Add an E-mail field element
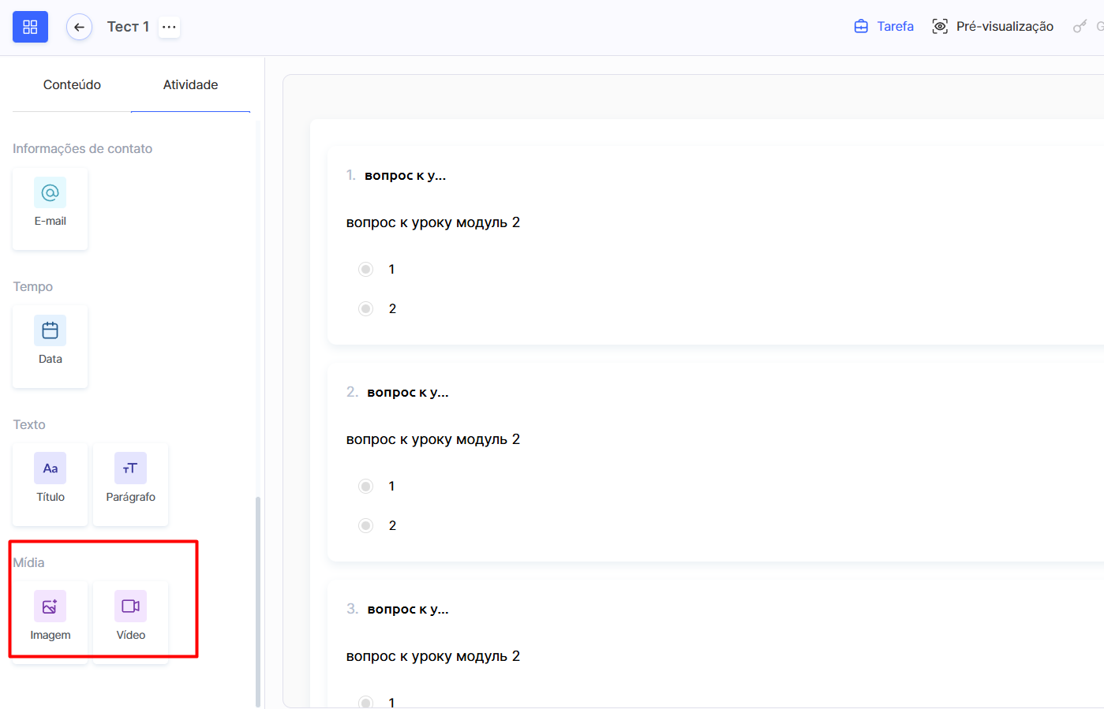Image resolution: width=1104 pixels, height=709 pixels. coord(50,208)
